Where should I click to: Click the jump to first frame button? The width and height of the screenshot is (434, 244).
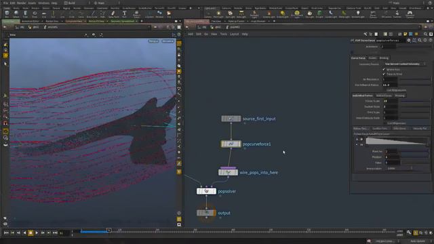coord(6,233)
